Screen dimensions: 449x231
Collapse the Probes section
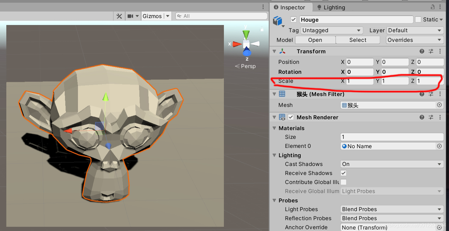tap(274, 200)
